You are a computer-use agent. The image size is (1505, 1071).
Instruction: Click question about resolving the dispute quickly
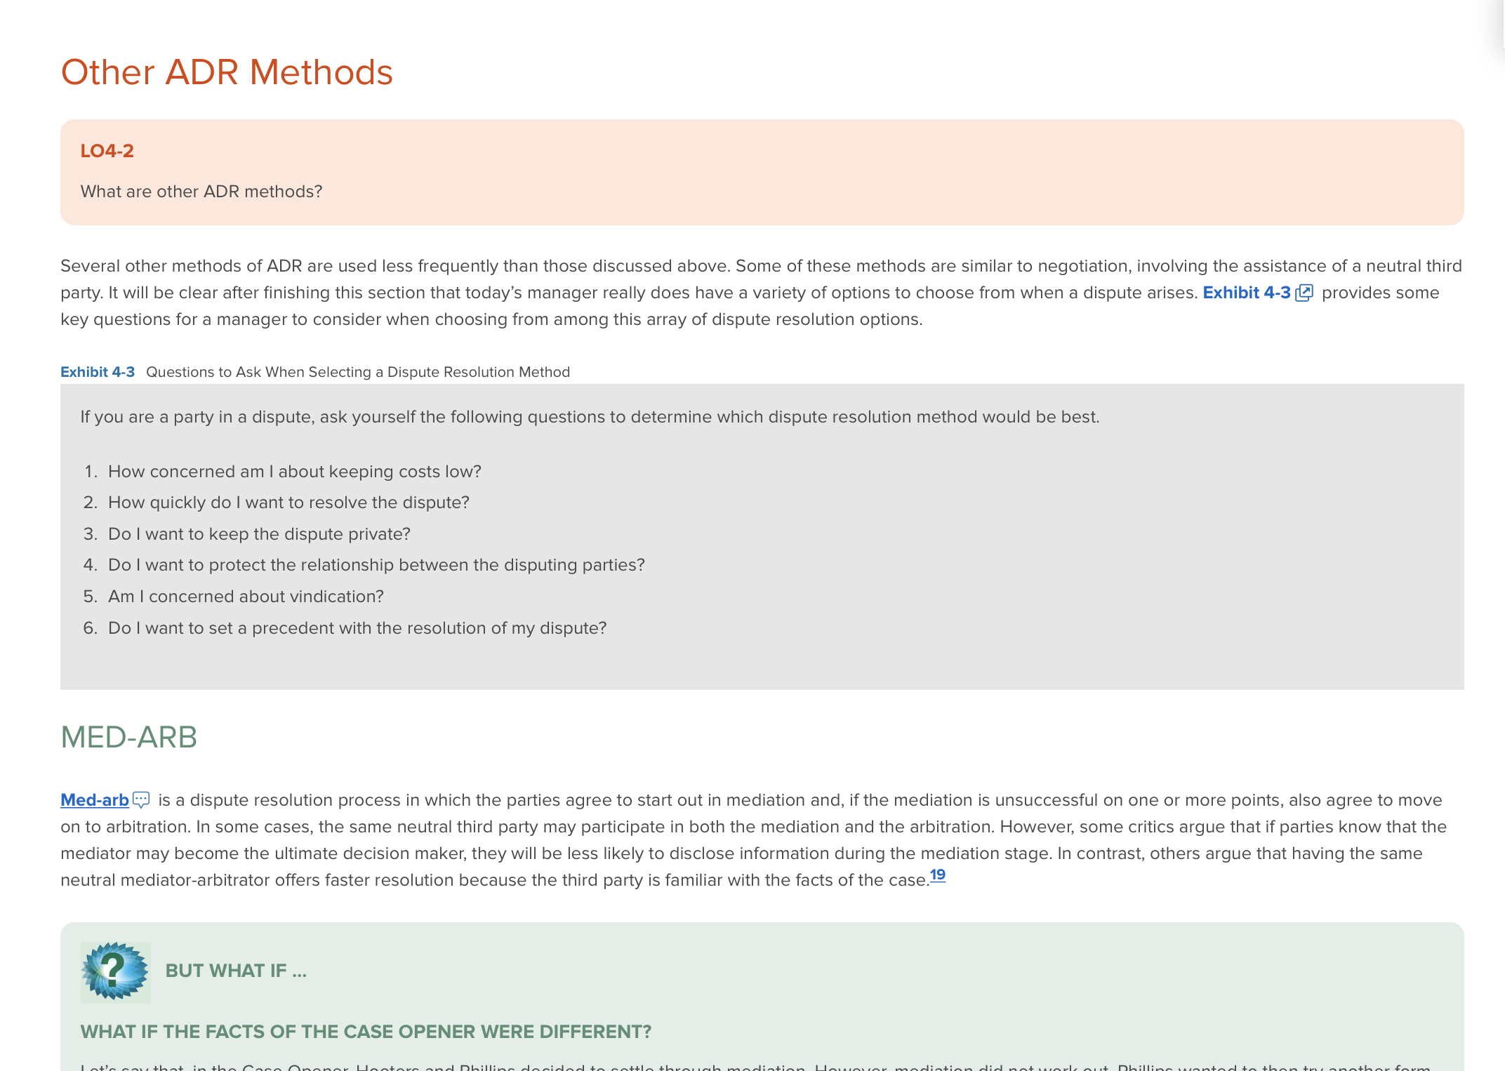coord(289,503)
